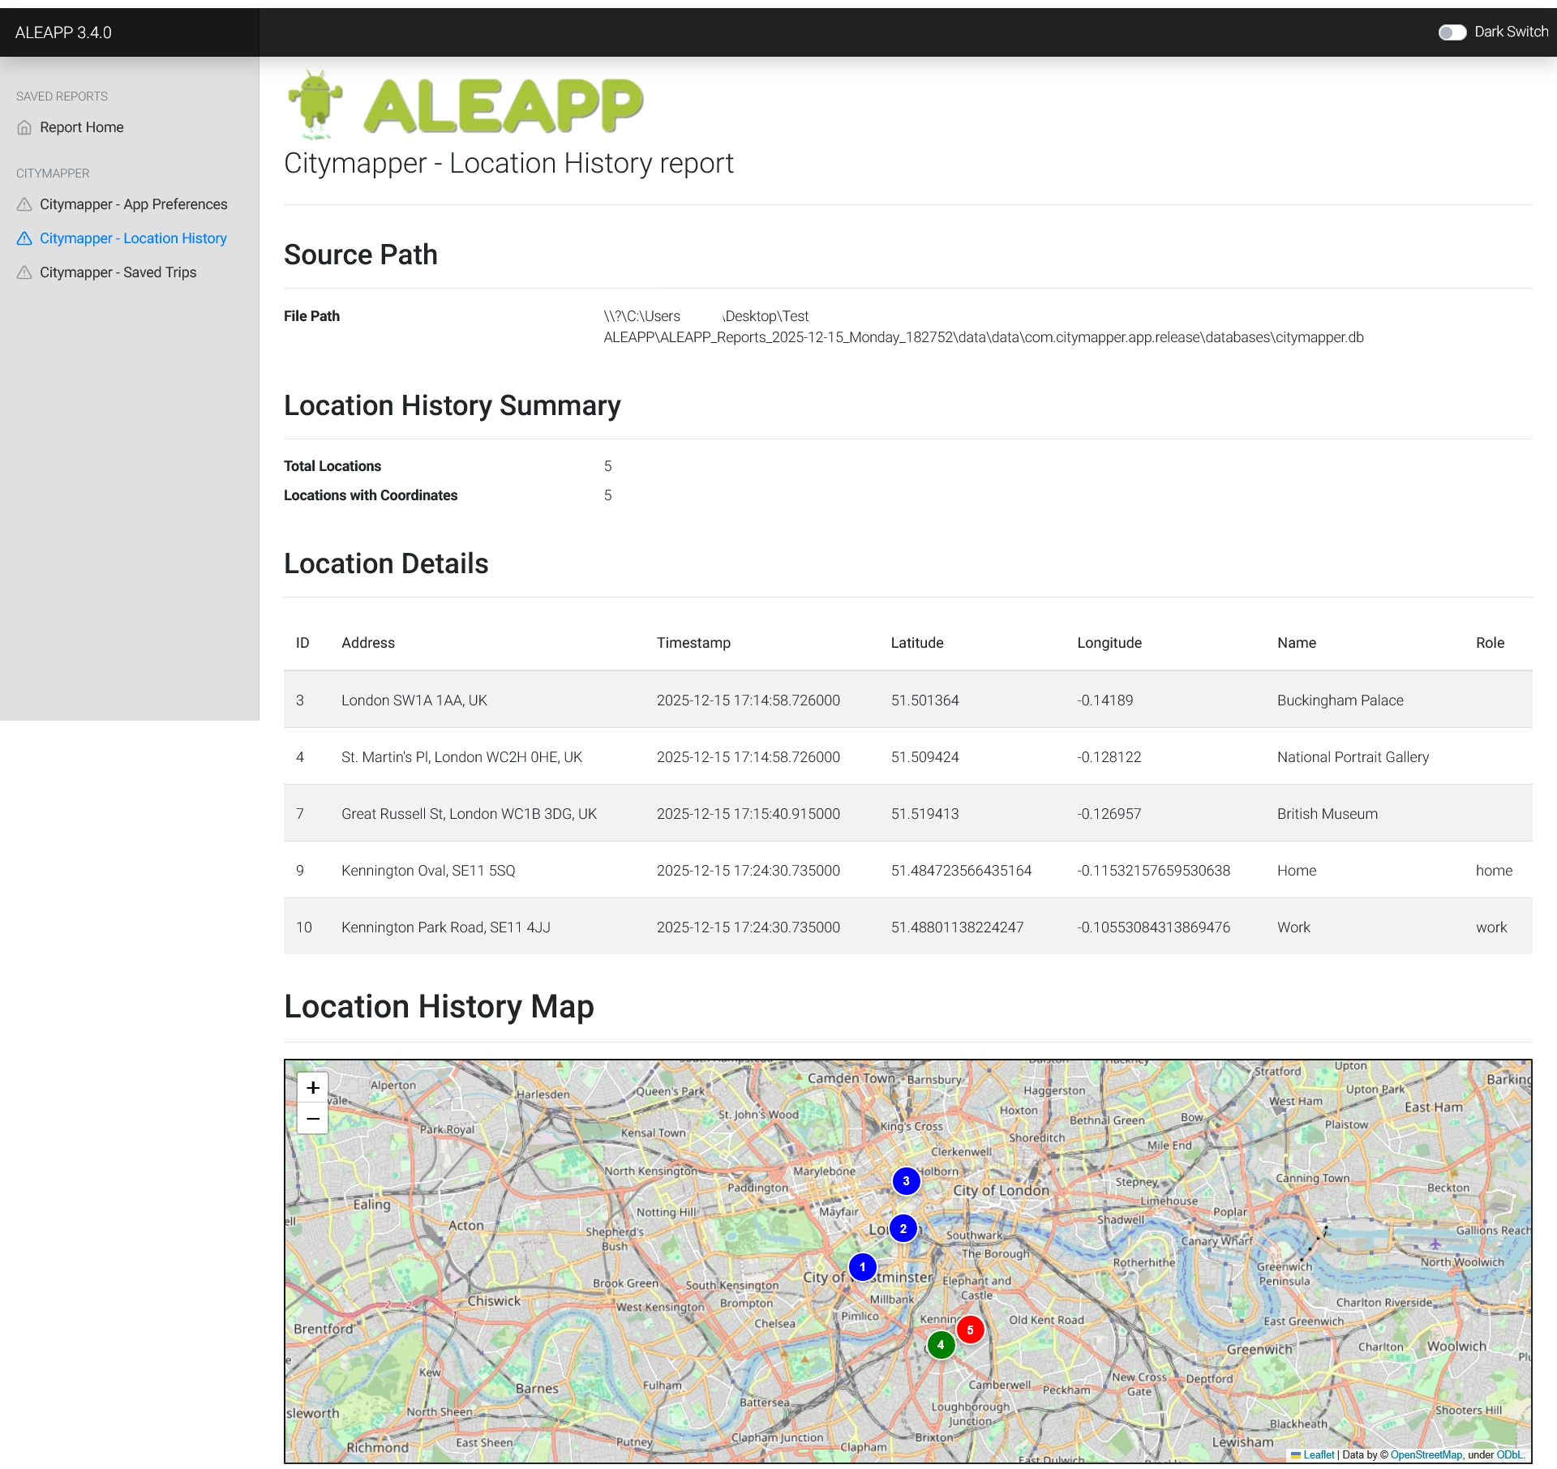The height and width of the screenshot is (1469, 1557).
Task: Click blue map marker number 3
Action: click(906, 1181)
